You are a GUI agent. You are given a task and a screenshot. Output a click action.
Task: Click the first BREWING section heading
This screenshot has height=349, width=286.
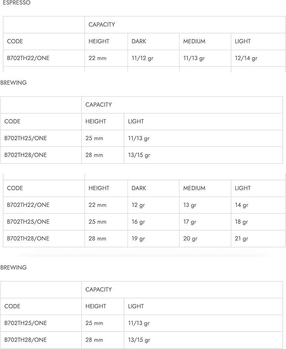pos(13,83)
